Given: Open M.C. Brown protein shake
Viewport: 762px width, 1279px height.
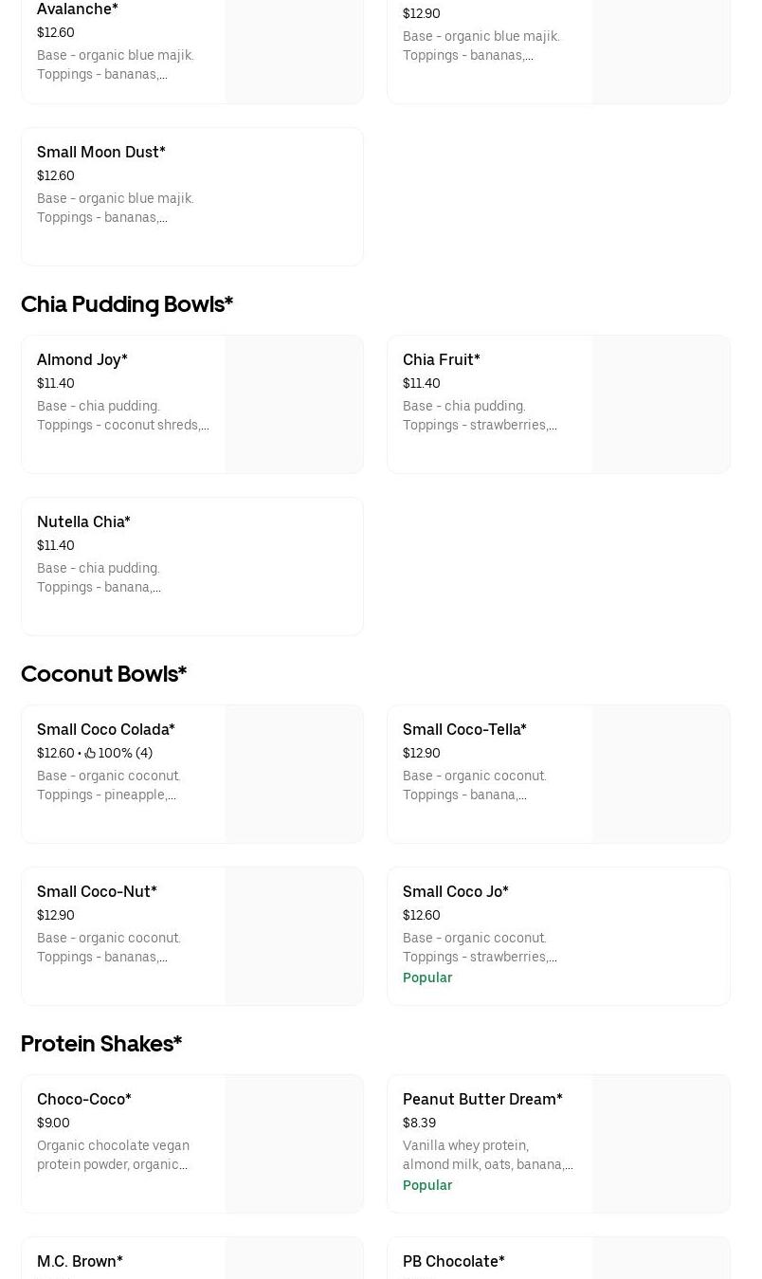Looking at the screenshot, I should pyautogui.click(x=80, y=1262).
